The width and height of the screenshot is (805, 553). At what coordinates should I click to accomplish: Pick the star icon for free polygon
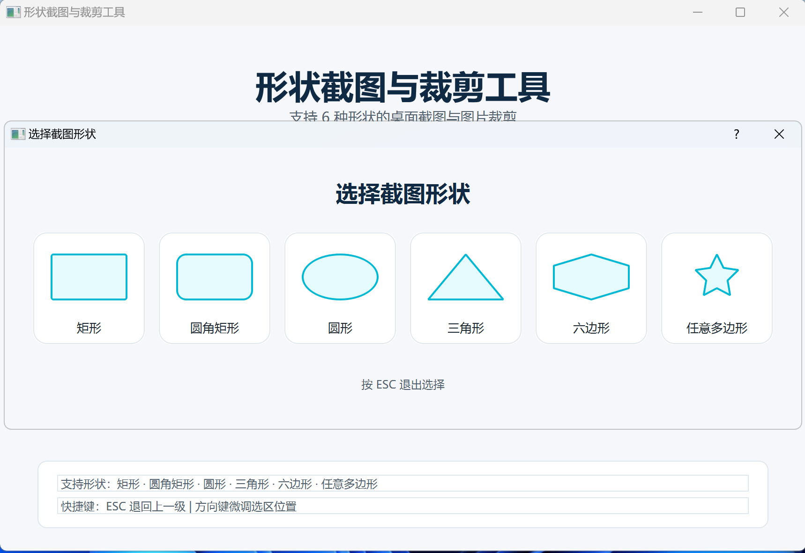[x=717, y=276]
